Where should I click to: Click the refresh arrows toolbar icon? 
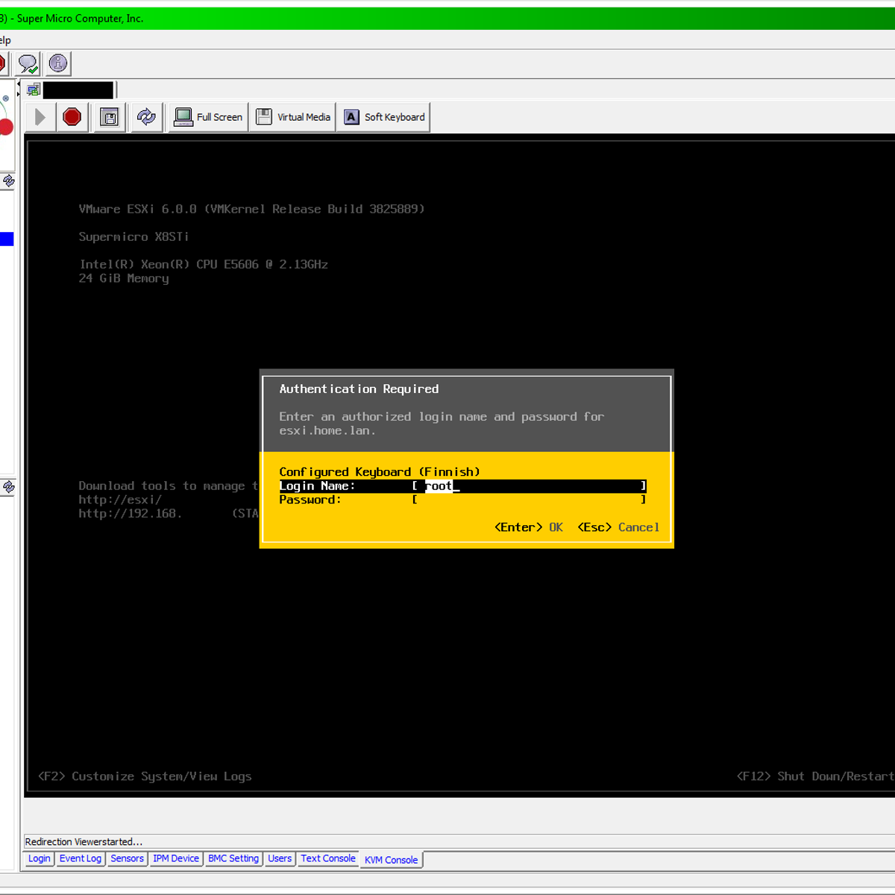tap(147, 117)
